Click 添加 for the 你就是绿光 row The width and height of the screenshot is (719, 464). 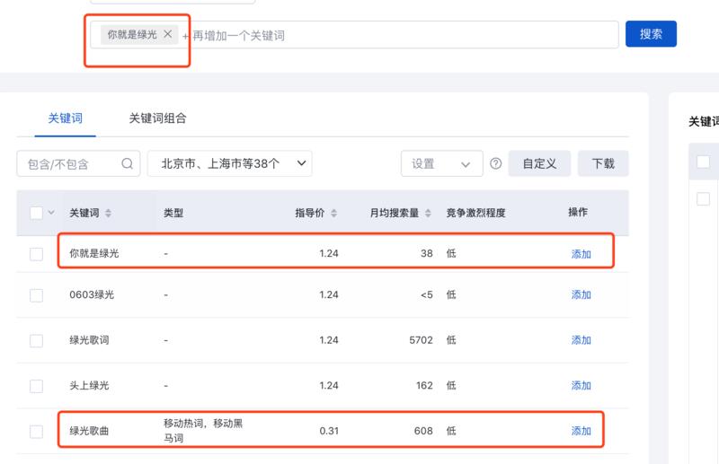coord(581,254)
